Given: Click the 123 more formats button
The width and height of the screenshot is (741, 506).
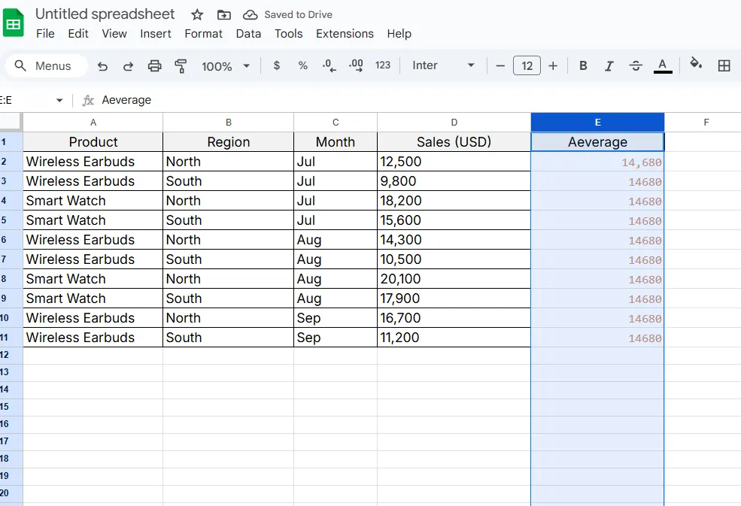Looking at the screenshot, I should 383,65.
